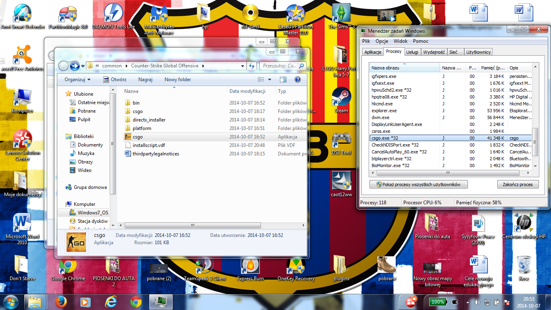This screenshot has width=551, height=310.
Task: Select the explorer.exe process row
Action: coord(451,111)
